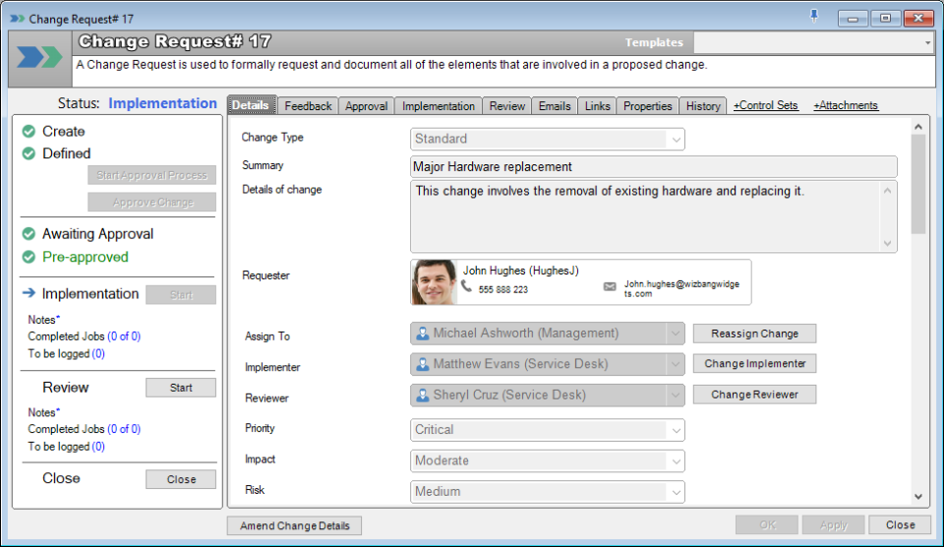
Task: Switch to the Approval tab
Action: click(x=366, y=106)
